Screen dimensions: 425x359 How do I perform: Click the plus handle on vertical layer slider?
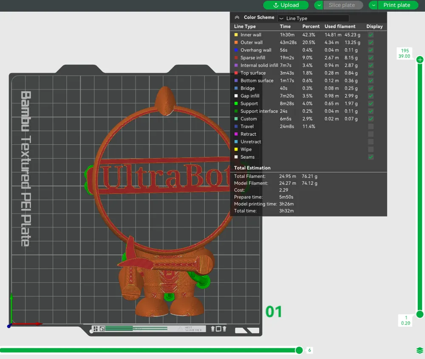pos(420,60)
